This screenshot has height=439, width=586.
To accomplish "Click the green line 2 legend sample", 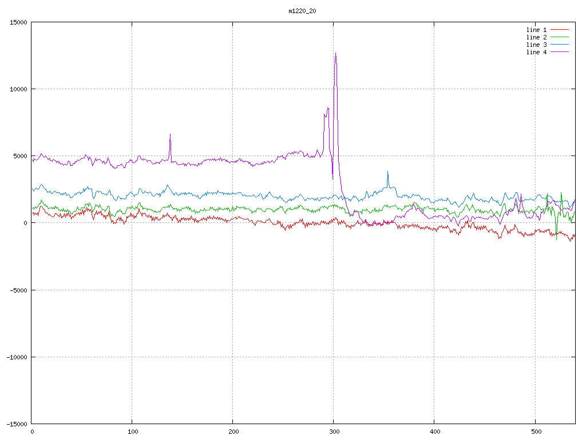I will tap(560, 37).
